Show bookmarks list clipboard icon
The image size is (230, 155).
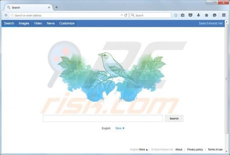point(183,15)
